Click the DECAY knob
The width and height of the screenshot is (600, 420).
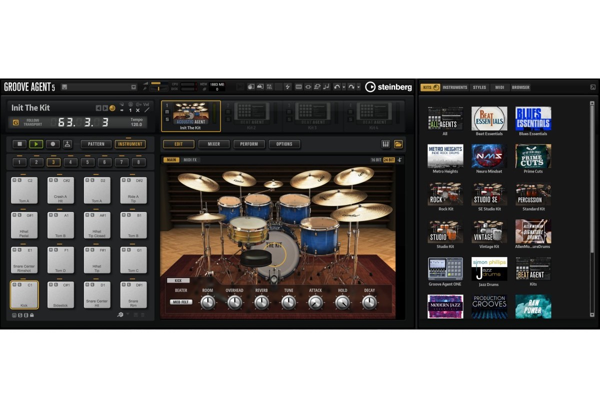click(369, 302)
